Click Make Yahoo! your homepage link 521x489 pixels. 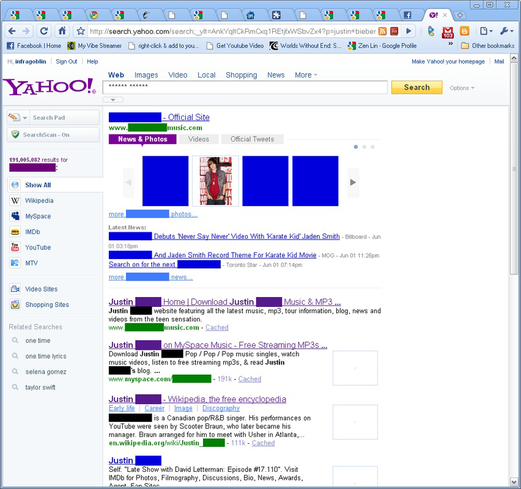tap(448, 62)
